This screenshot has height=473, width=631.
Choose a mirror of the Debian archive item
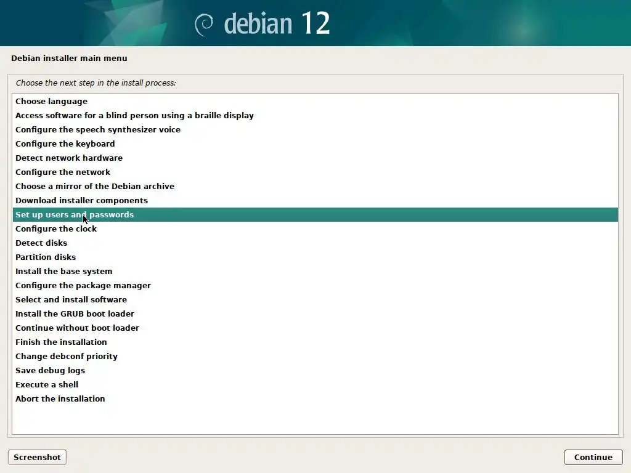pyautogui.click(x=315, y=186)
